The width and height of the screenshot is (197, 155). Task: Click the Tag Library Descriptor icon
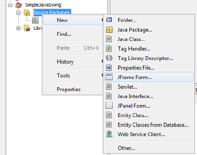(109, 58)
